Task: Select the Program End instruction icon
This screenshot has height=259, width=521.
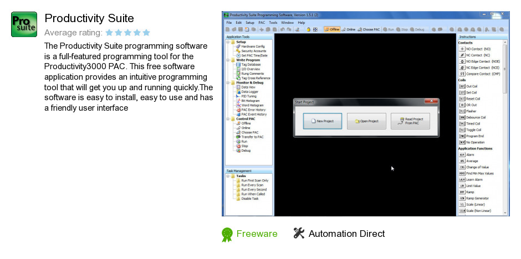Action: click(x=462, y=136)
